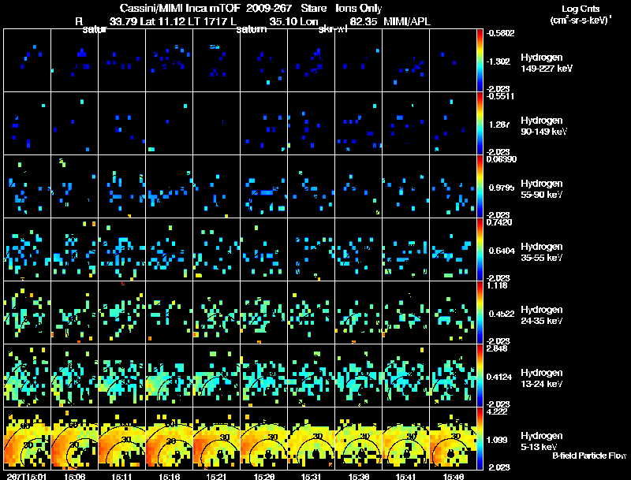
Task: Select the color bar for 5-13 keV row
Action: click(480, 438)
